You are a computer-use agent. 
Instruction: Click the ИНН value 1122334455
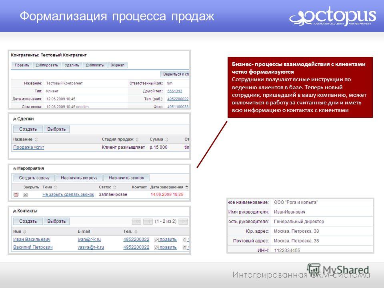pyautogui.click(x=287, y=250)
